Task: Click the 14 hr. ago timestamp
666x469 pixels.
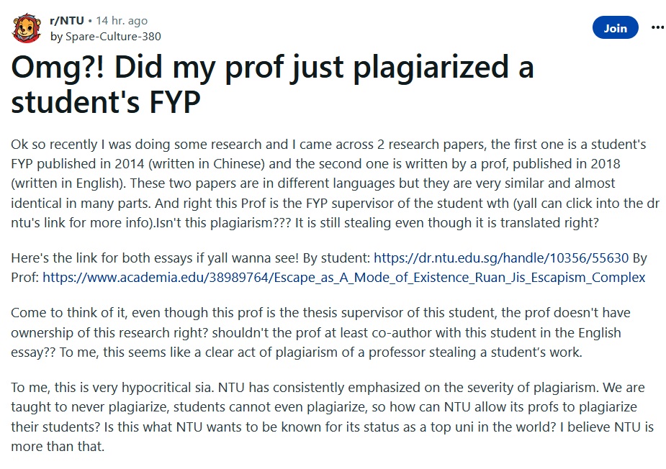Action: pos(122,20)
